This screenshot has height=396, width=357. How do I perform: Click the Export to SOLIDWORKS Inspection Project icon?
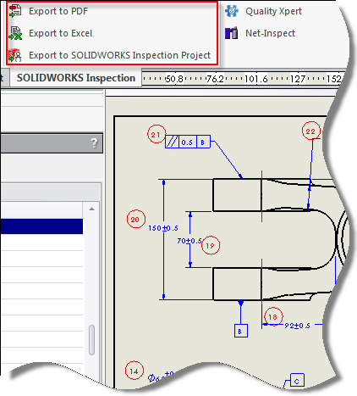point(15,55)
